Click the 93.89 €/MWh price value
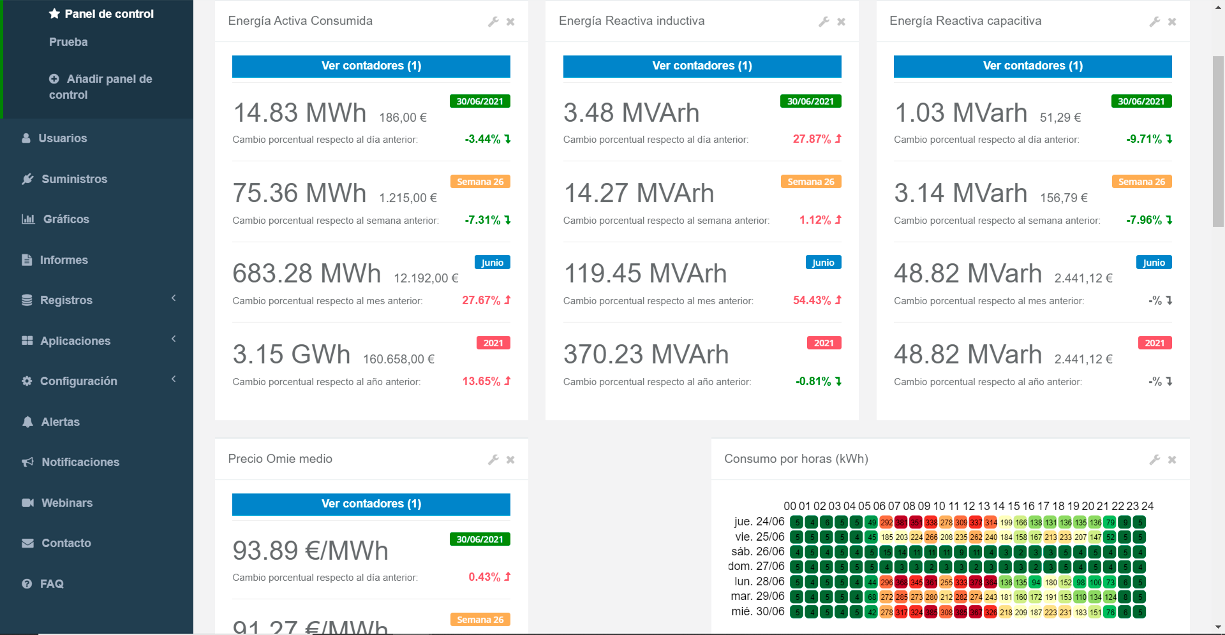This screenshot has height=635, width=1225. (x=311, y=551)
